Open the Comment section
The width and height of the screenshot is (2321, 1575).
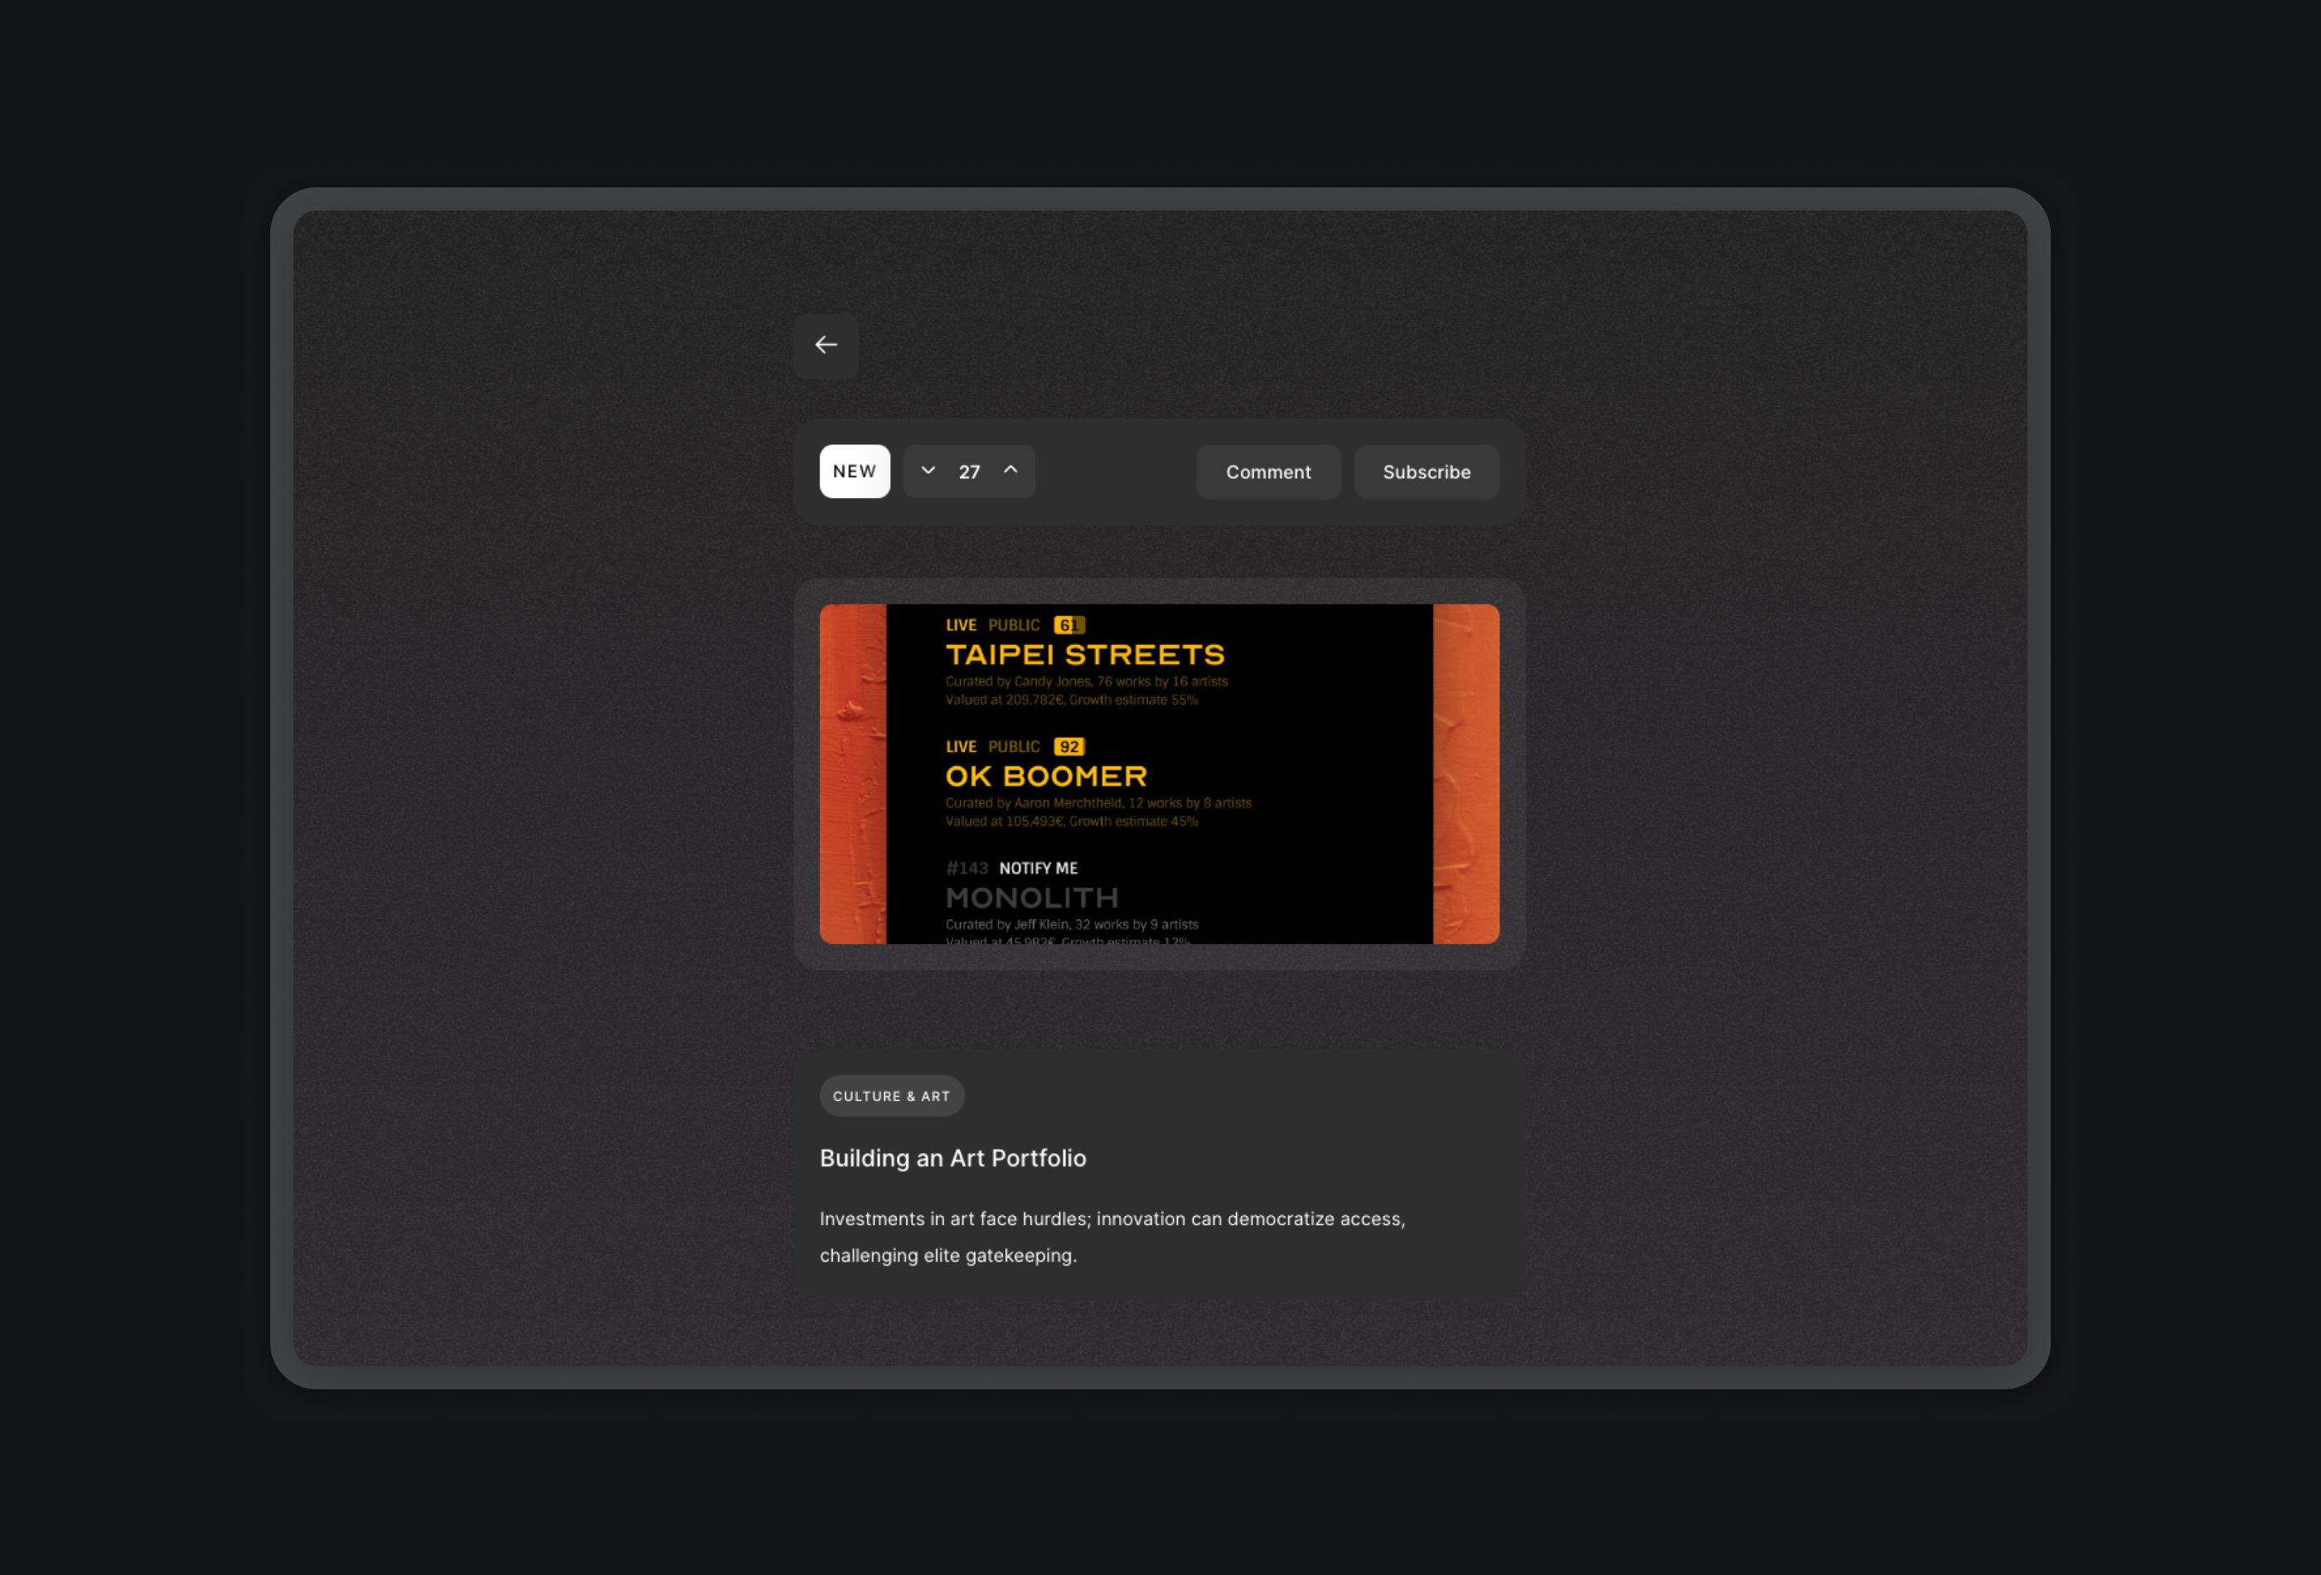1267,472
